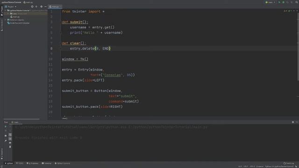Open Run panel settings gear

point(293,122)
